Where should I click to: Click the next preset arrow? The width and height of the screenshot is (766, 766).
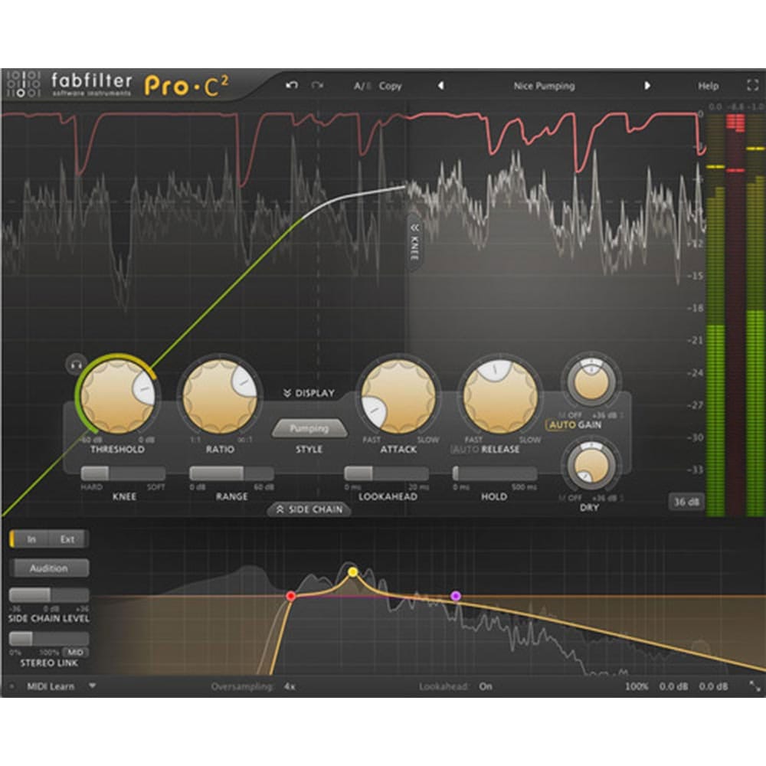coord(647,86)
